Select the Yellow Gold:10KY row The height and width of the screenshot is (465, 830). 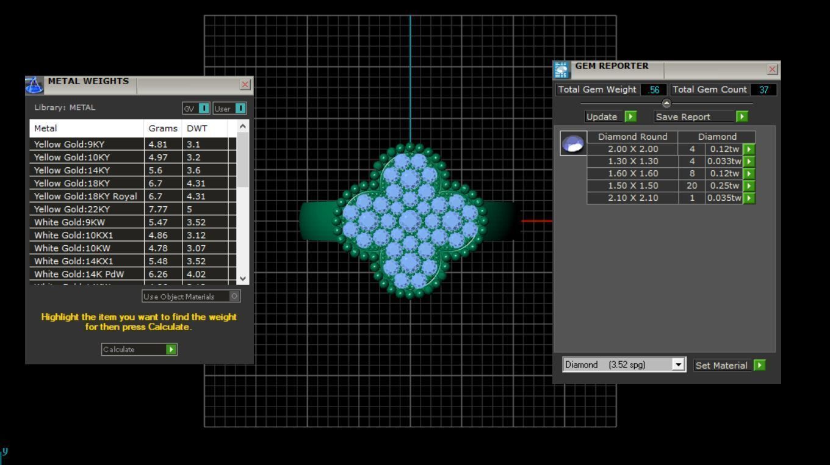(x=133, y=157)
